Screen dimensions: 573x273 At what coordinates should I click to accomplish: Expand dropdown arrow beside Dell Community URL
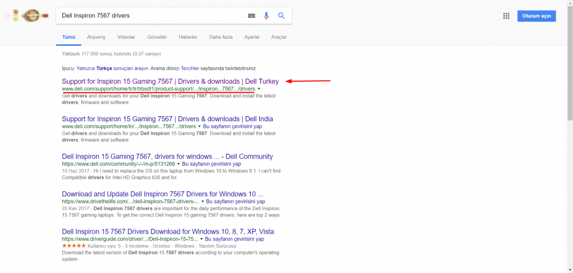(x=179, y=164)
